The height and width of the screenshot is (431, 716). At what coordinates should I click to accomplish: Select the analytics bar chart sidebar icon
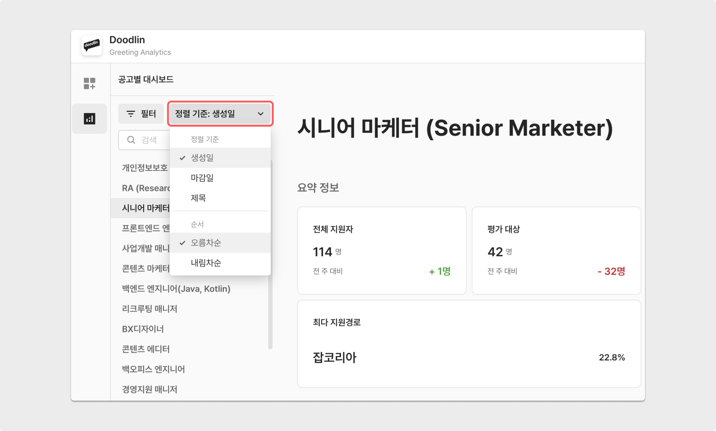pos(90,119)
